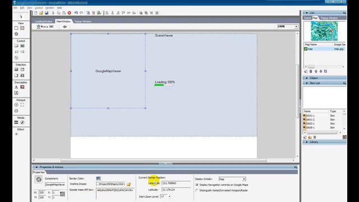Toggle Display Navigation controls on Google Maps

pyautogui.click(x=197, y=185)
